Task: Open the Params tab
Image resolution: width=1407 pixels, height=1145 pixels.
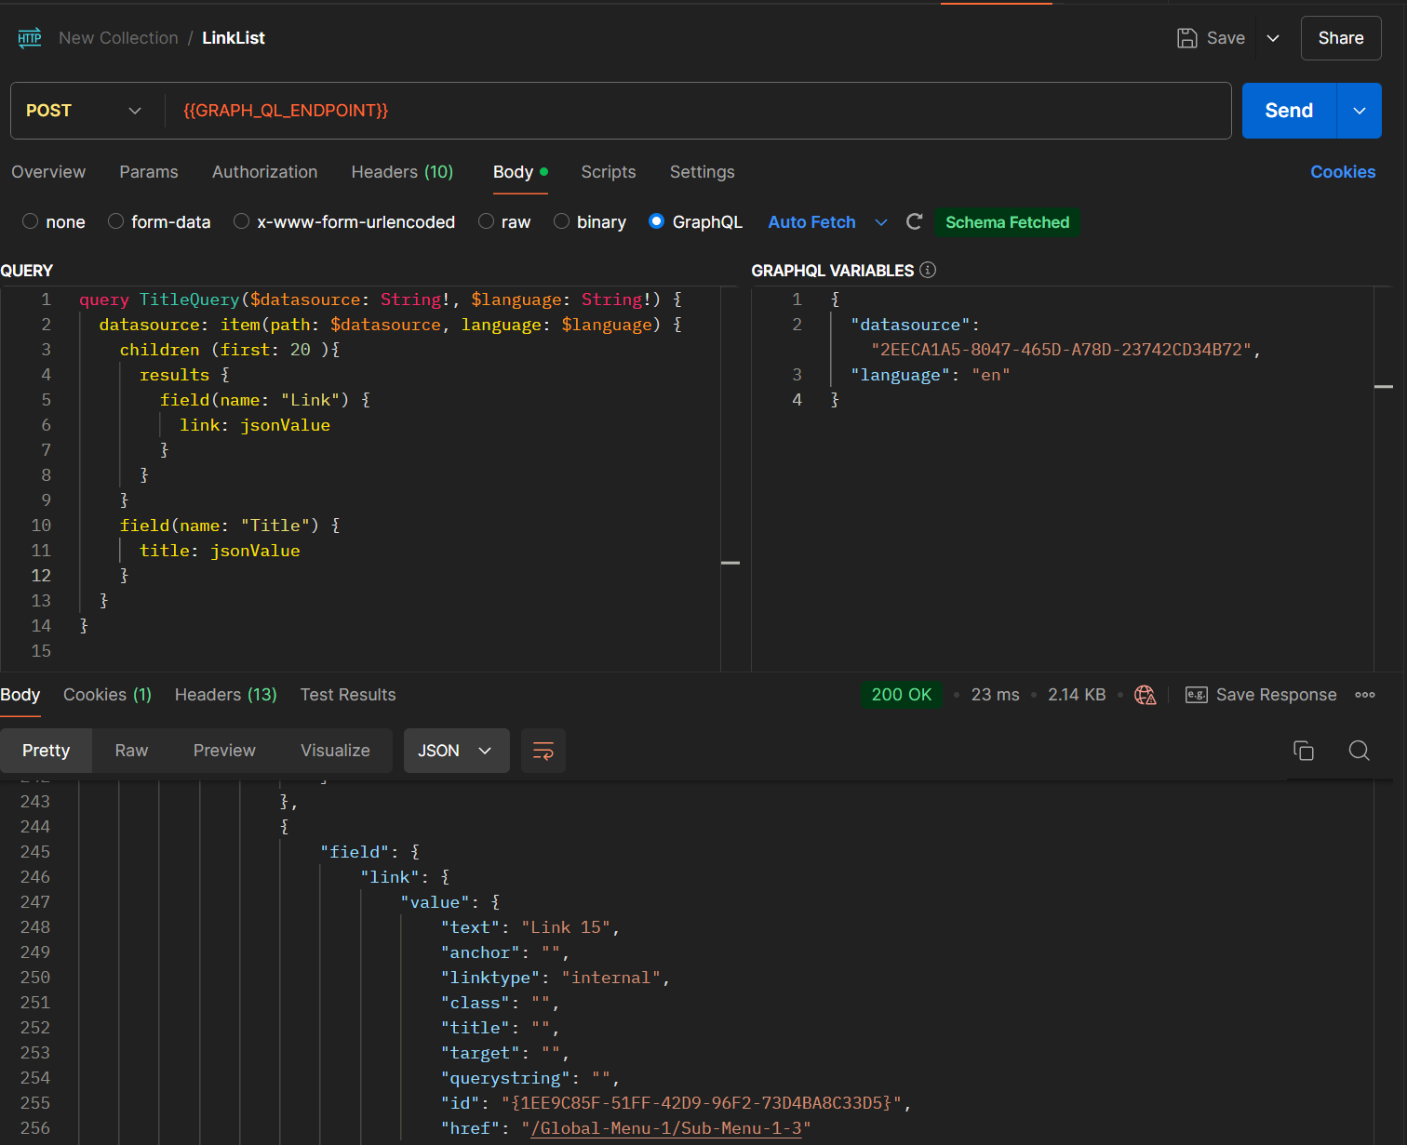Action: [149, 172]
